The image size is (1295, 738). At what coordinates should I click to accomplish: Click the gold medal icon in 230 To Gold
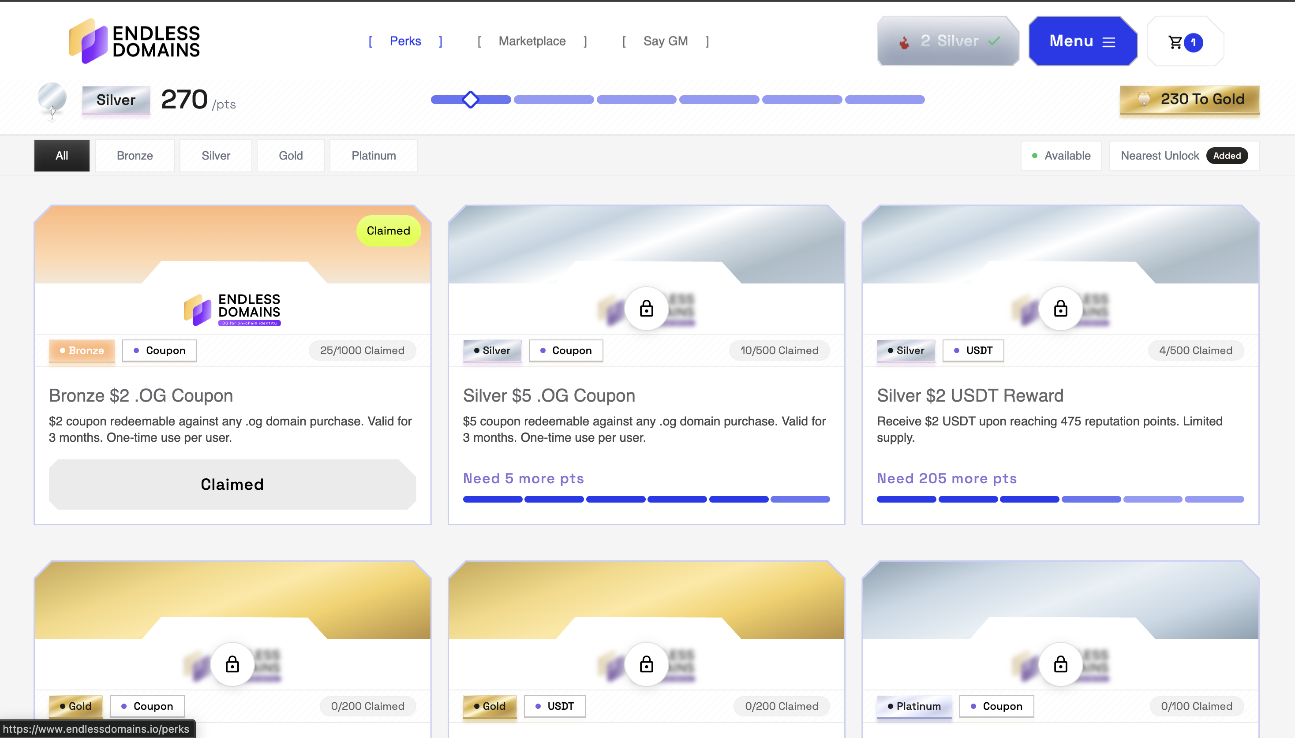coord(1144,99)
